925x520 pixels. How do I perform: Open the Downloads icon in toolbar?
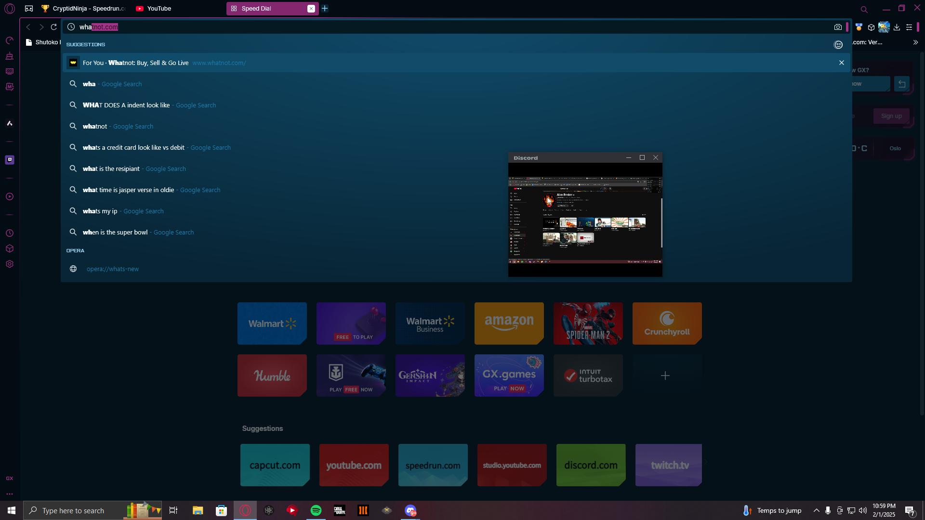pos(897,27)
